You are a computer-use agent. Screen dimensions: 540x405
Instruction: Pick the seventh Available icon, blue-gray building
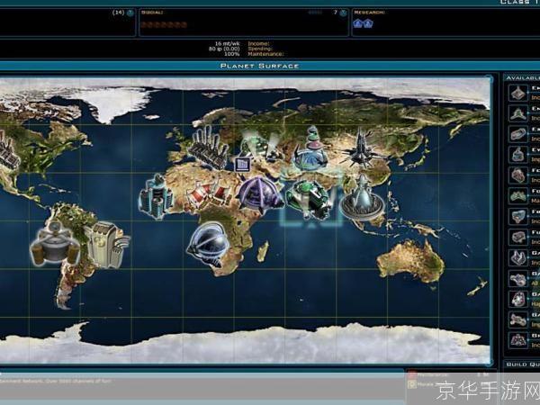(x=518, y=217)
